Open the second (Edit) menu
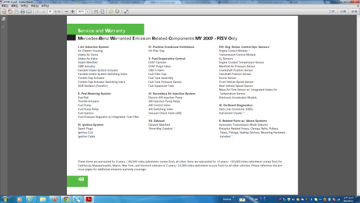 [15, 6]
